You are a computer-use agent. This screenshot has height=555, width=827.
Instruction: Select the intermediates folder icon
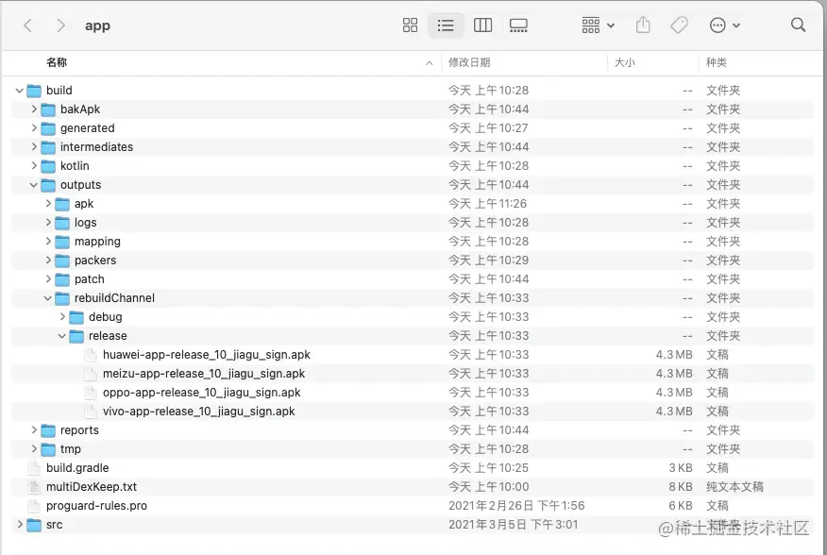click(48, 148)
